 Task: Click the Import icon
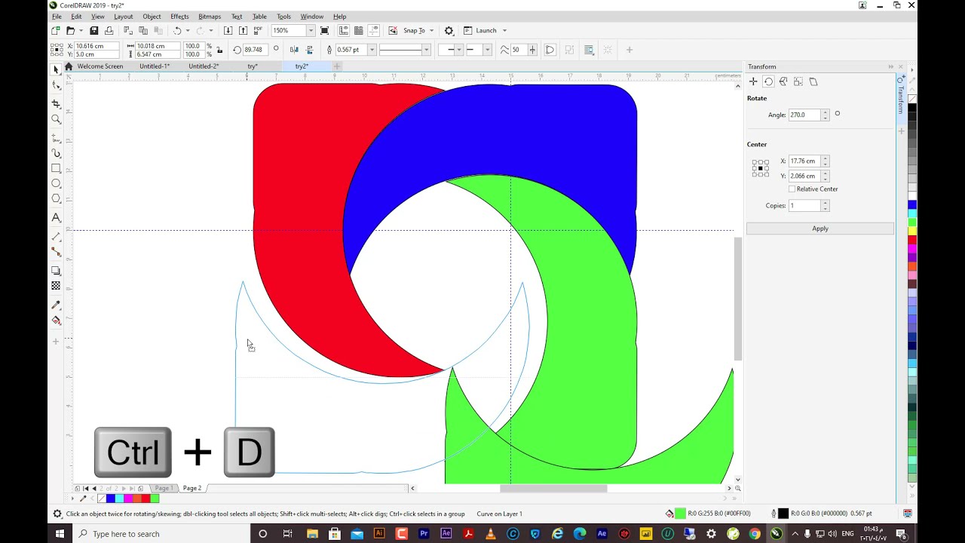coord(228,30)
